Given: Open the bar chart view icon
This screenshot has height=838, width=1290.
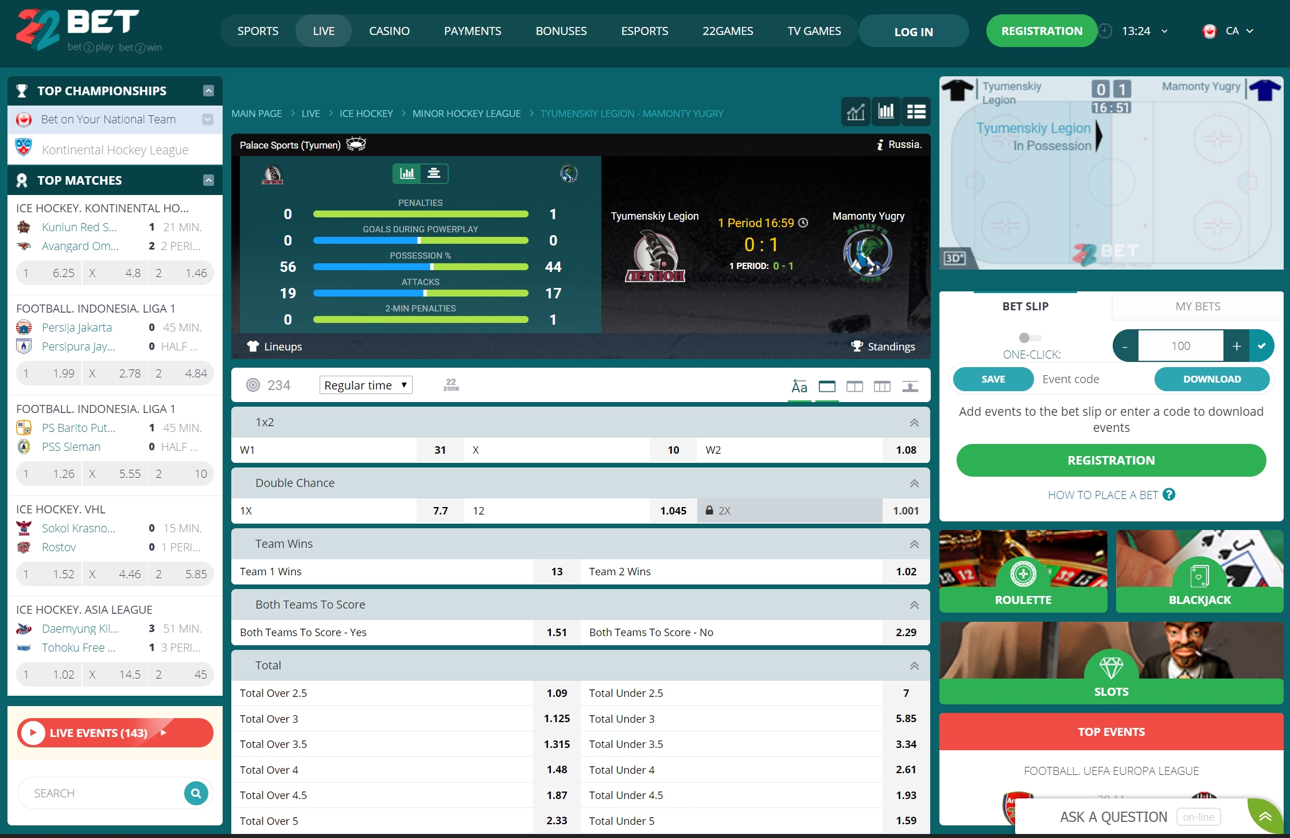Looking at the screenshot, I should 886,111.
